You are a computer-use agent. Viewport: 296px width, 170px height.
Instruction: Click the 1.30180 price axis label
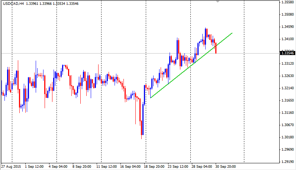[287, 137]
